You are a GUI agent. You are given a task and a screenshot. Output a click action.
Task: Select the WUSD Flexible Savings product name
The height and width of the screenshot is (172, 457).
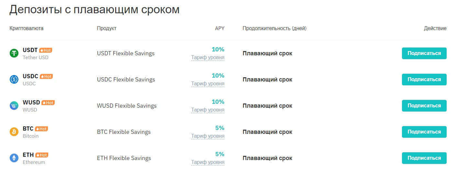[127, 106]
